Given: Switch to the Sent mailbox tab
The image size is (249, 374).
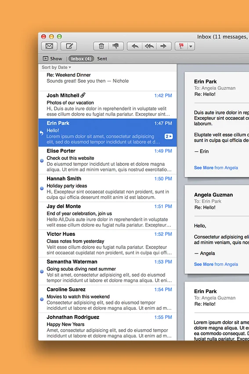Looking at the screenshot, I should 102,59.
